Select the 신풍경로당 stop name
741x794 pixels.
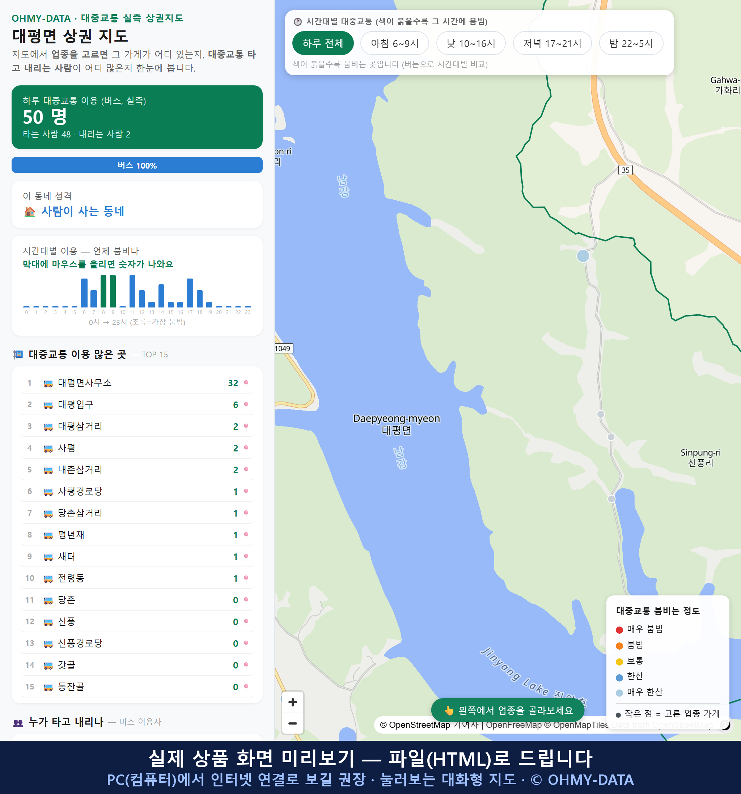click(80, 644)
